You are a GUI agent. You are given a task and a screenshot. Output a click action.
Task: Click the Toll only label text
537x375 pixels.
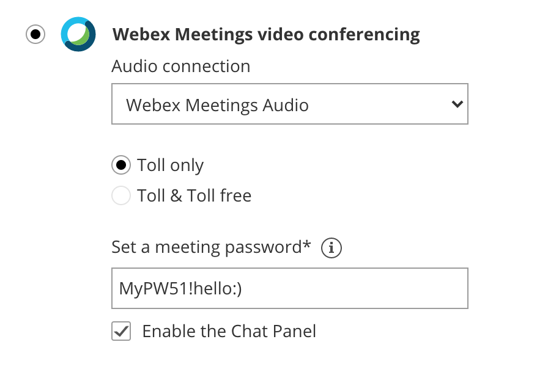170,165
